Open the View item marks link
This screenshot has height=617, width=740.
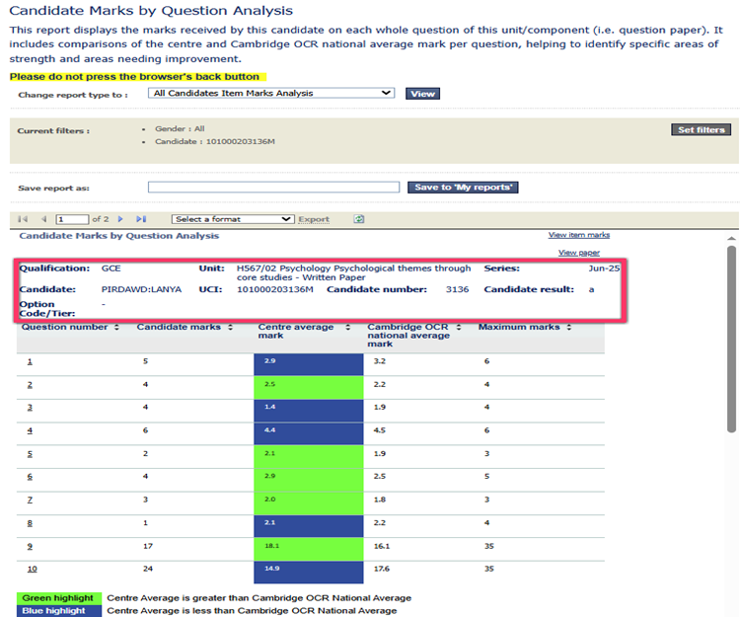578,235
